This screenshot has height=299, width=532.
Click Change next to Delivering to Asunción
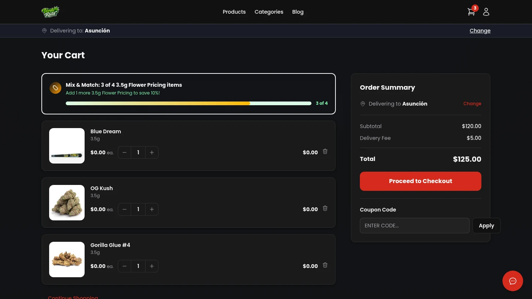480,31
